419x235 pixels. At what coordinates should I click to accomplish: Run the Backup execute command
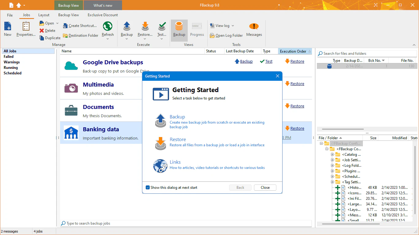pos(127,29)
